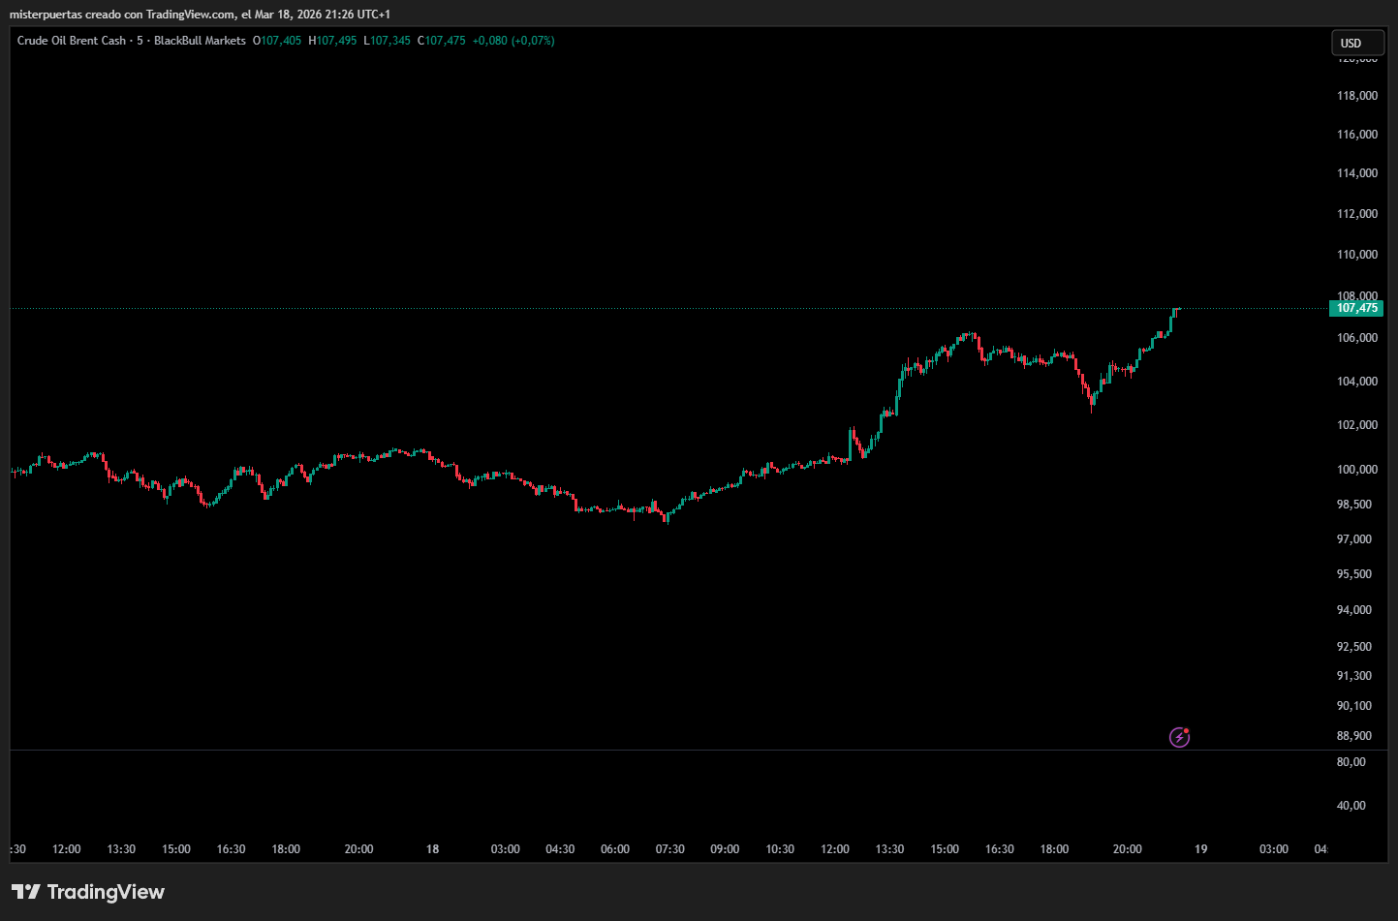Click the 116,000 price axis label

[1357, 135]
